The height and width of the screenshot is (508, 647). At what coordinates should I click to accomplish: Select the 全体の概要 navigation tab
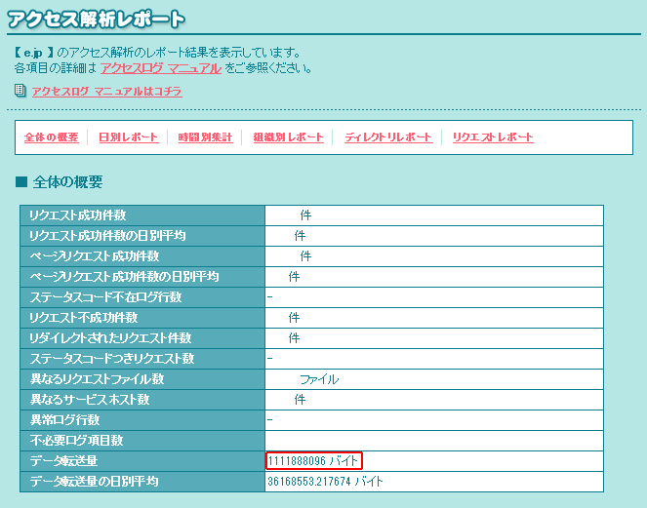tap(51, 137)
